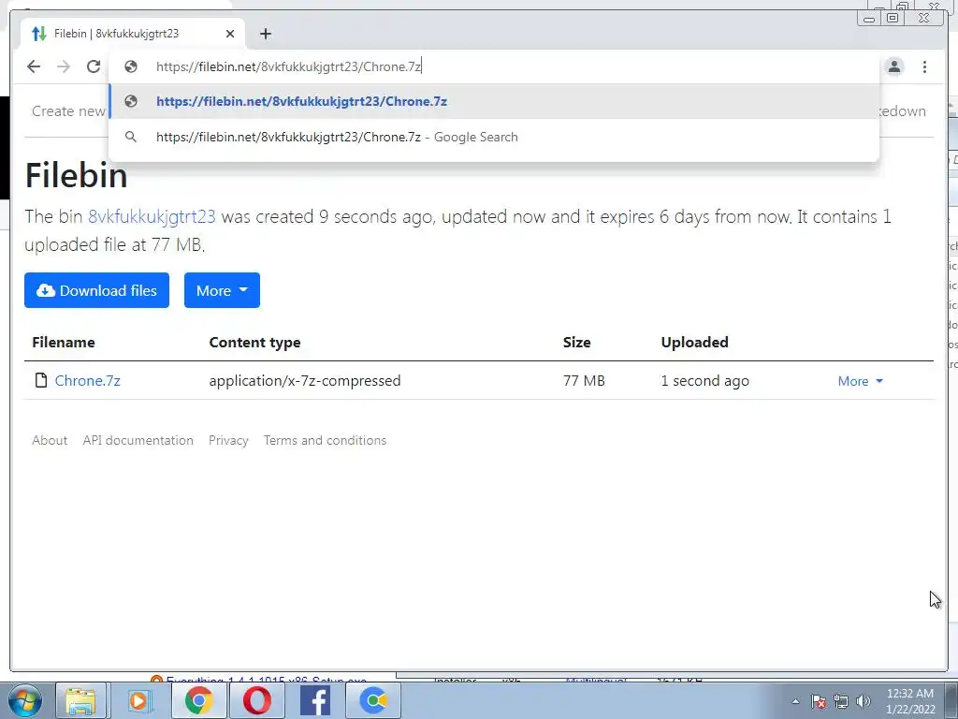Viewport: 958px width, 719px height.
Task: Click the Download files button
Action: [x=96, y=290]
